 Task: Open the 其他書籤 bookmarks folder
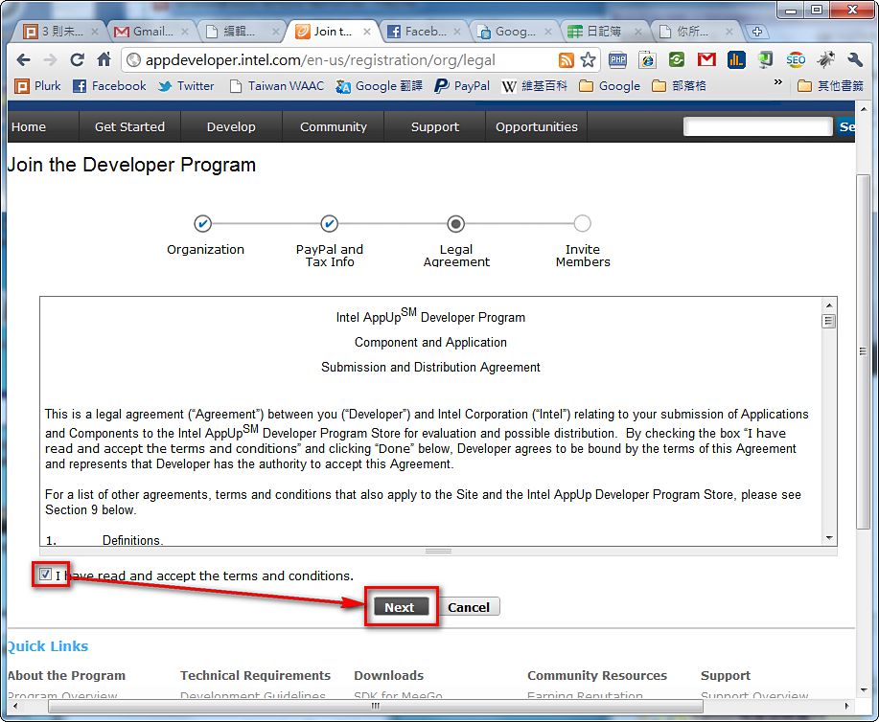pyautogui.click(x=830, y=85)
